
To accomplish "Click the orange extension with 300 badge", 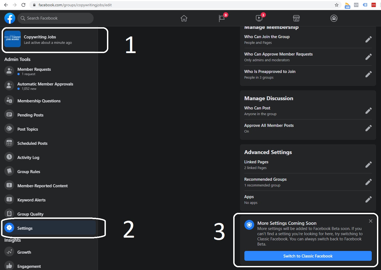I will pos(347,5).
